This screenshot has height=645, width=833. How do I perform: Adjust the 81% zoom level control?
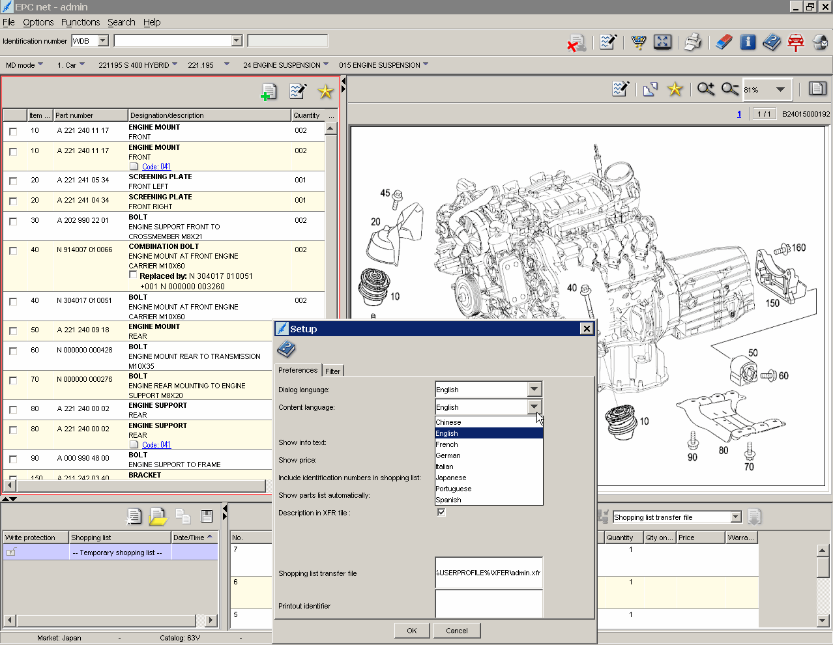(767, 89)
